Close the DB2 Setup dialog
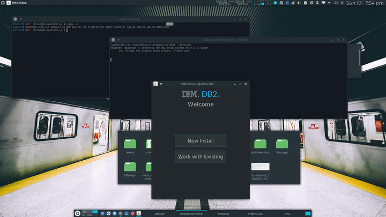Screen dimensions: 386x217 point(246,84)
